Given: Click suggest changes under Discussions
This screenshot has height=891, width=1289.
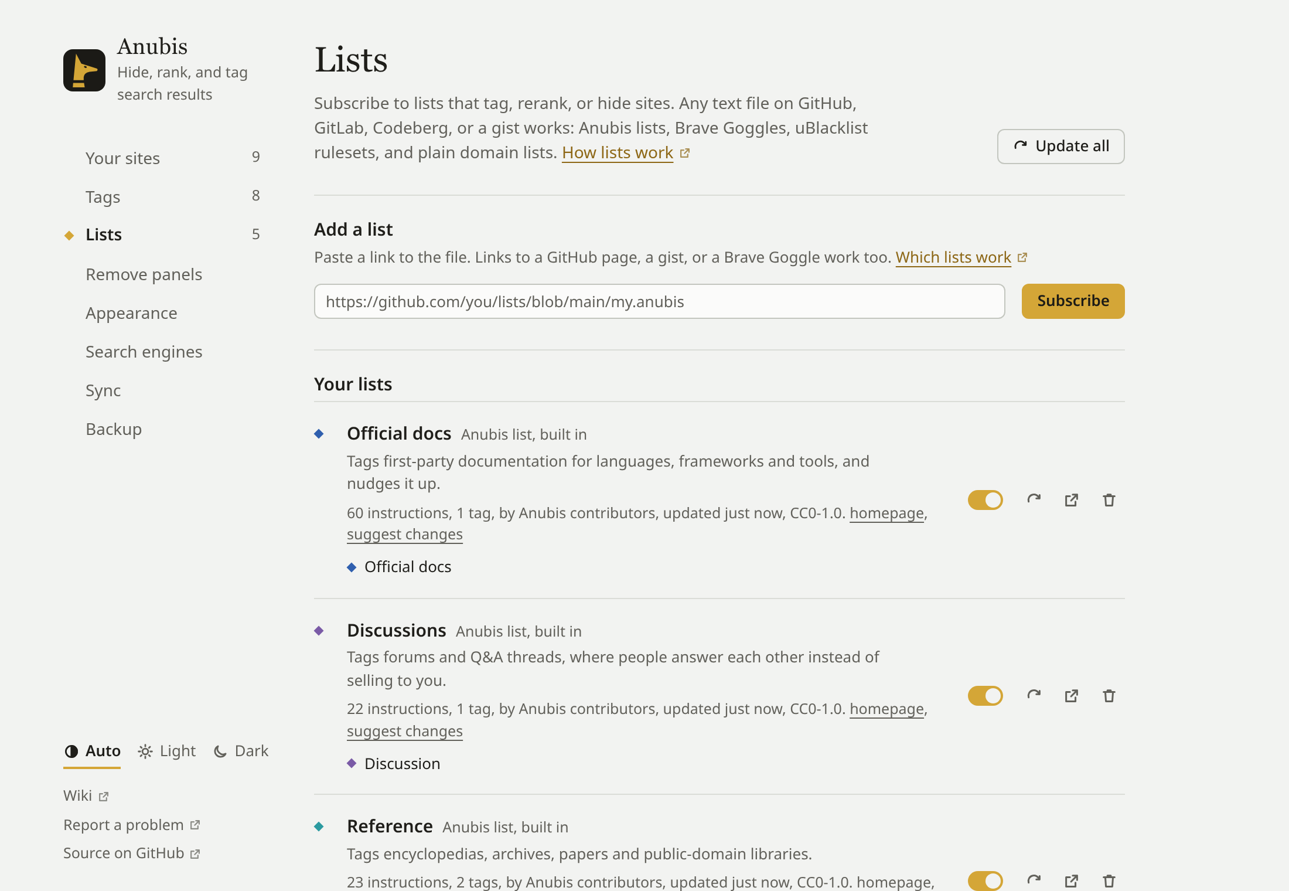Looking at the screenshot, I should [x=404, y=732].
